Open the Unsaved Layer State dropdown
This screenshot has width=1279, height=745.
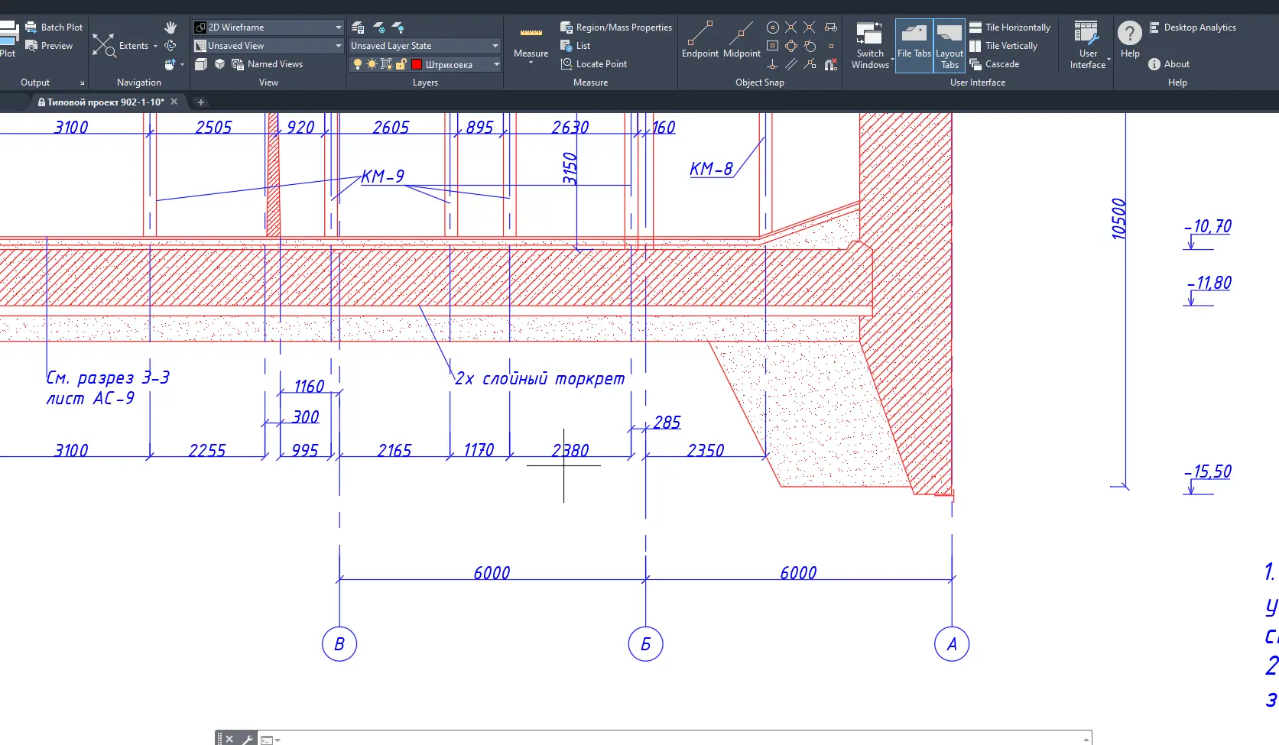coord(425,46)
